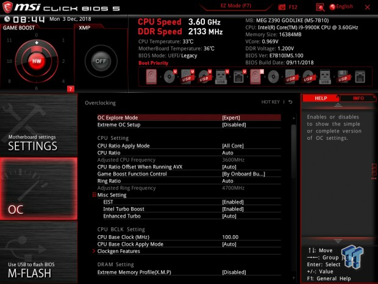This screenshot has height=284, width=378.
Task: Click the HOT KEY button
Action: [271, 102]
